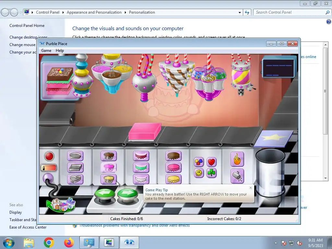Click the Purble Place home village icon
332x249 pixels.
61,205
